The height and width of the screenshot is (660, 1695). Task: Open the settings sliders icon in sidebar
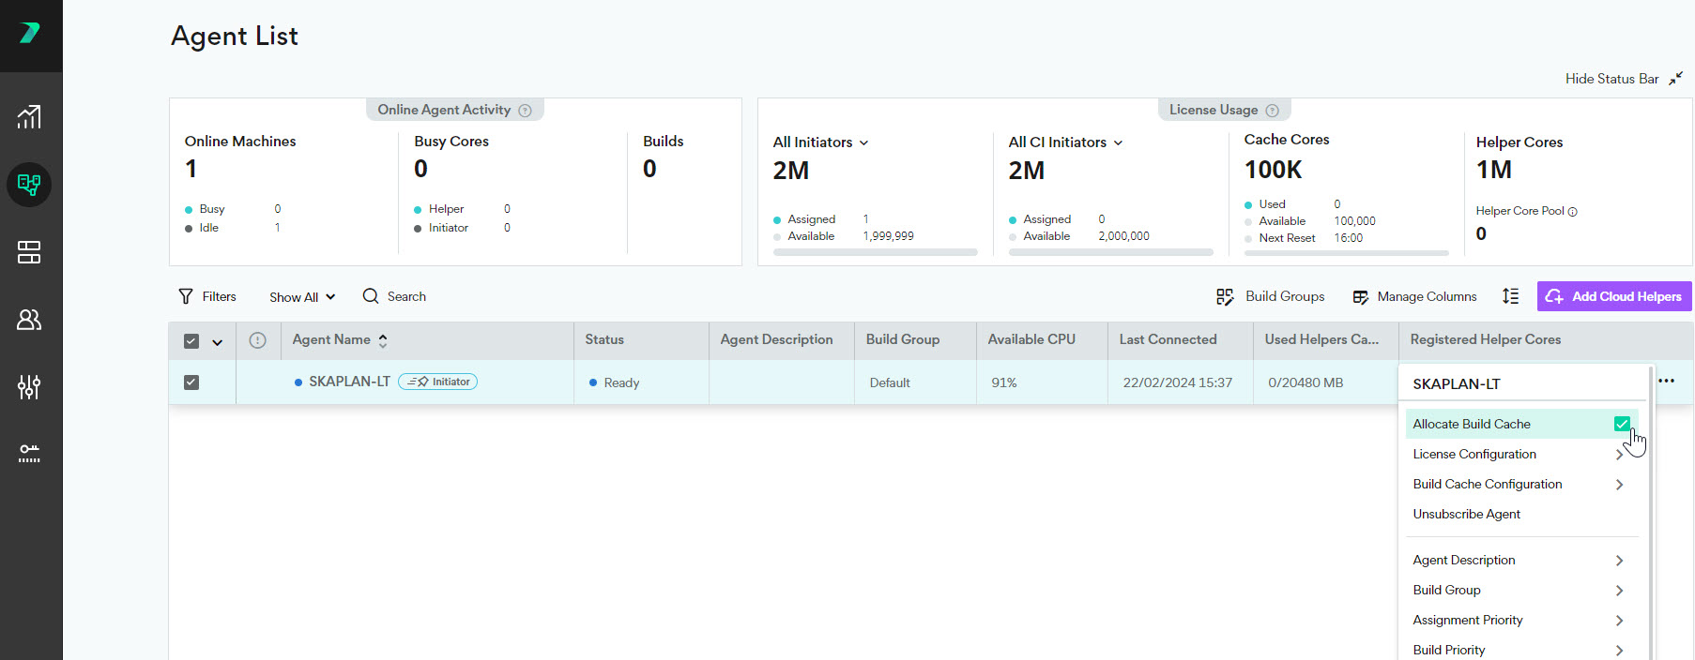(x=29, y=386)
